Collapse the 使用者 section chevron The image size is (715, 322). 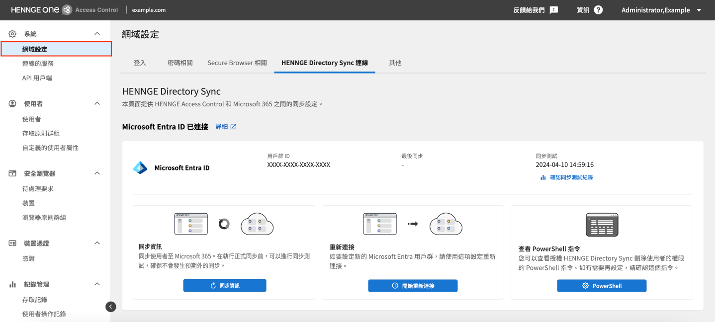click(x=97, y=103)
